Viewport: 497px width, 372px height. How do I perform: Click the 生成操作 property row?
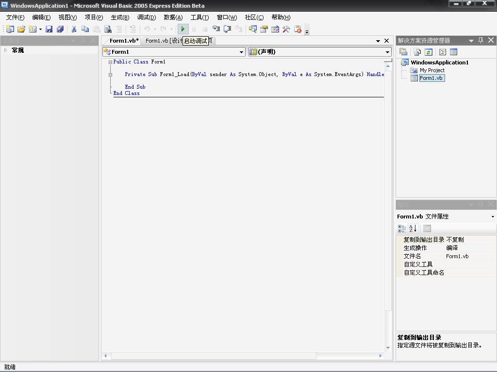coord(447,248)
